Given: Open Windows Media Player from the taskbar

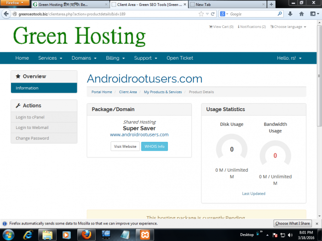Looking at the screenshot, I should coord(66,235).
